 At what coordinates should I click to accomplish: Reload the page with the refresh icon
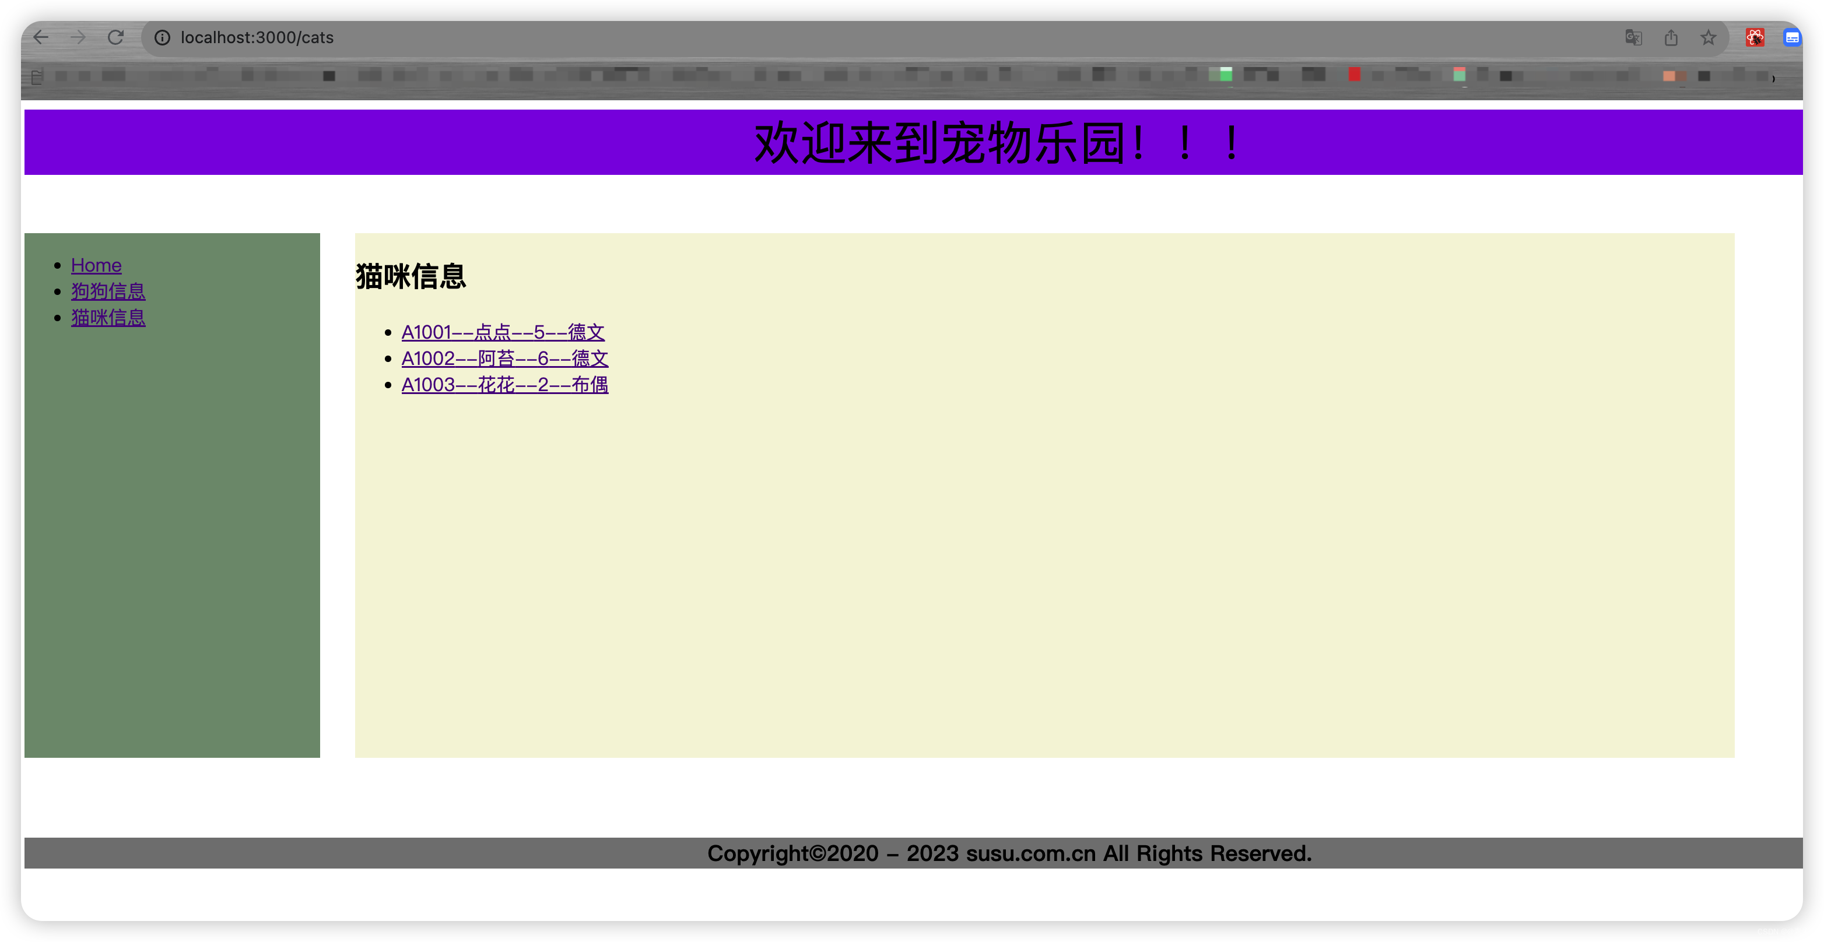[x=115, y=37]
